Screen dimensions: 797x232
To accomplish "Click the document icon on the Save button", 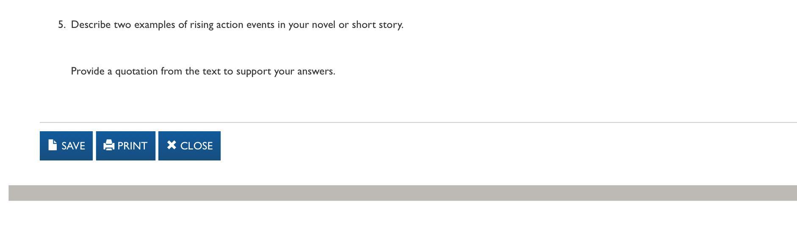I will pos(53,145).
